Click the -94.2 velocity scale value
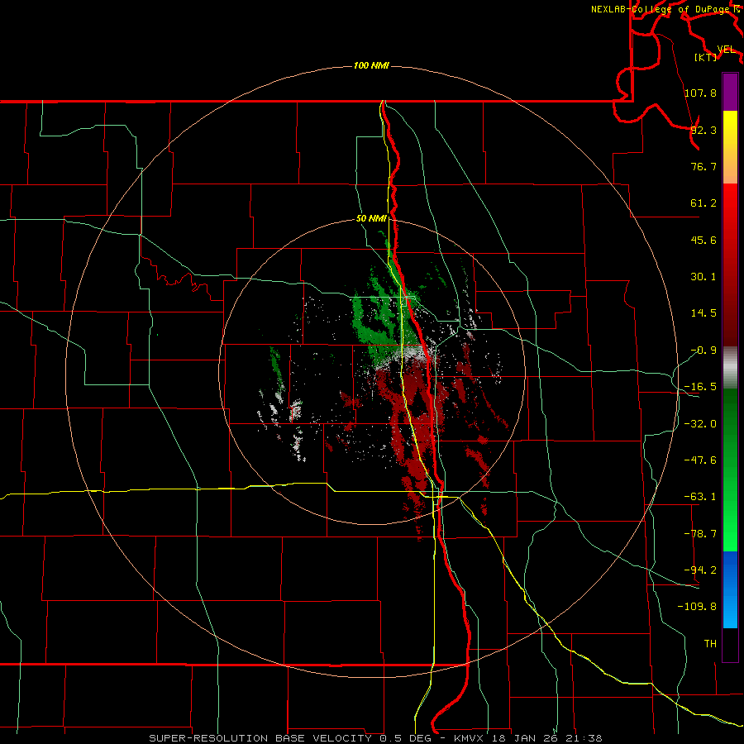The width and height of the screenshot is (744, 744). (700, 570)
